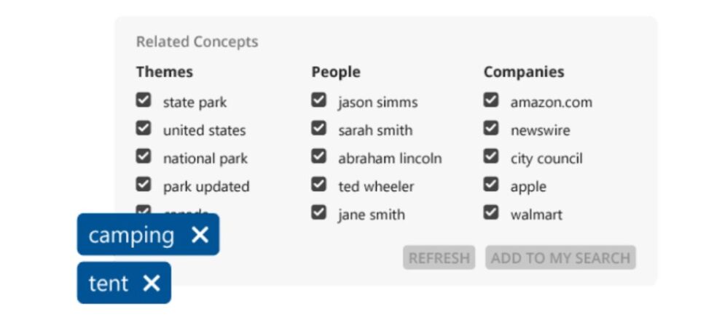Toggle the sarah smith checkbox
The width and height of the screenshot is (714, 317).
pos(319,129)
